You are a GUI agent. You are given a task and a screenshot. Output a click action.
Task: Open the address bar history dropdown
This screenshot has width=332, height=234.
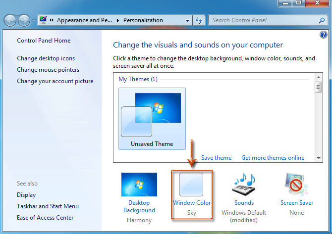(187, 20)
